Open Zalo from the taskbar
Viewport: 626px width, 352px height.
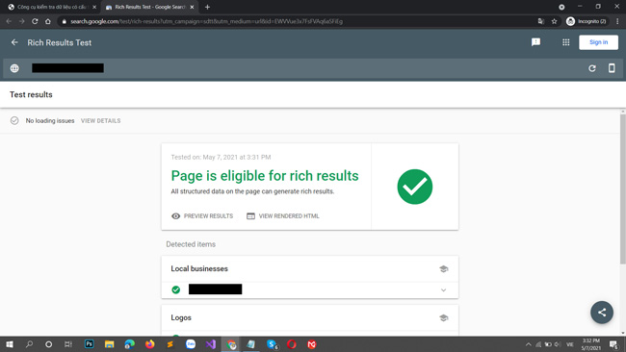pyautogui.click(x=191, y=344)
